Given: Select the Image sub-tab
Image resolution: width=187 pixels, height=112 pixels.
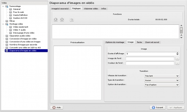Looking at the screenshot, I should (131, 42).
